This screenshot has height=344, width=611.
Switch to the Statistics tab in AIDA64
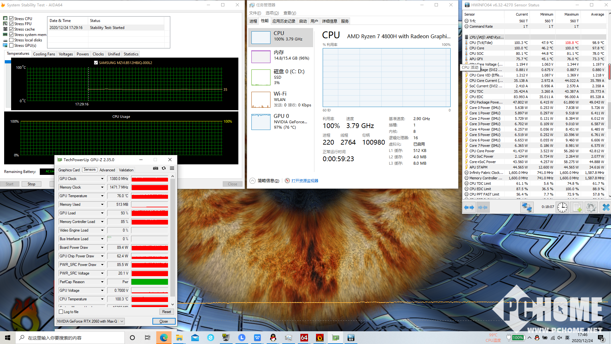[x=131, y=54]
